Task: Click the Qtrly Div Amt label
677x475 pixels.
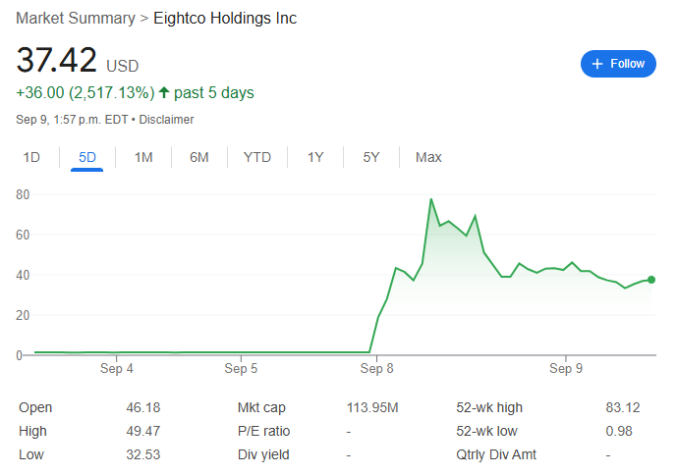Action: (495, 454)
